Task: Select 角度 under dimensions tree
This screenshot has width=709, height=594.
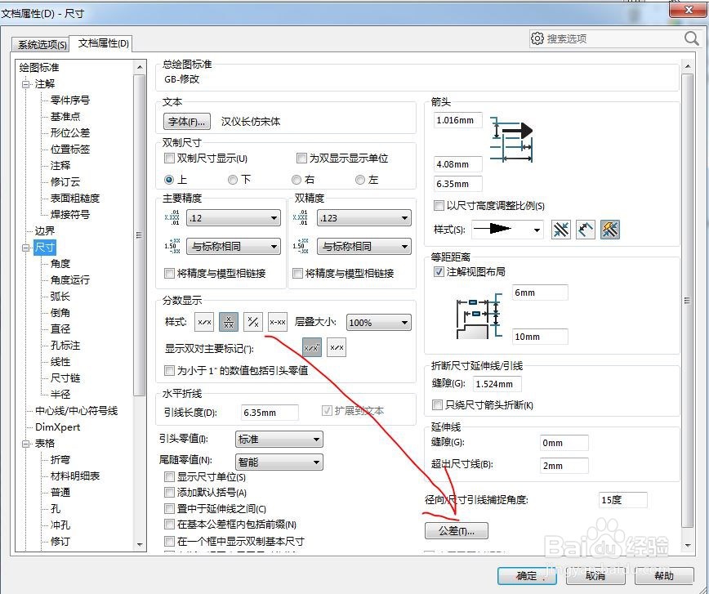Action: click(60, 264)
